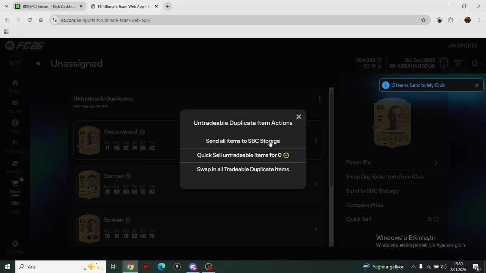Click the green pennant icon in the header
This screenshot has width=486, height=273.
tap(458, 63)
